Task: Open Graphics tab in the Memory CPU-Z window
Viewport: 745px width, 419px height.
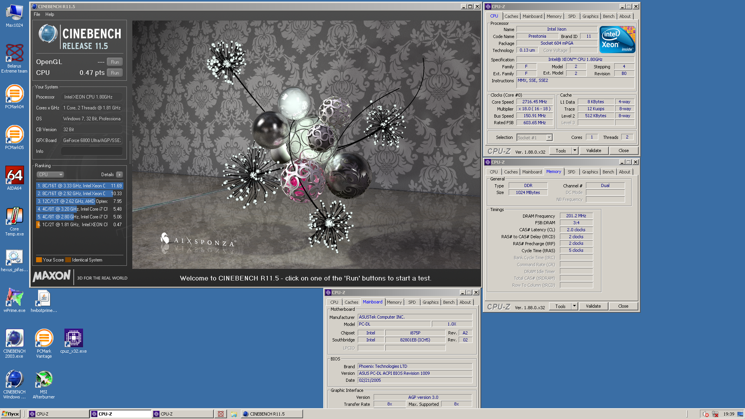Action: 590,172
